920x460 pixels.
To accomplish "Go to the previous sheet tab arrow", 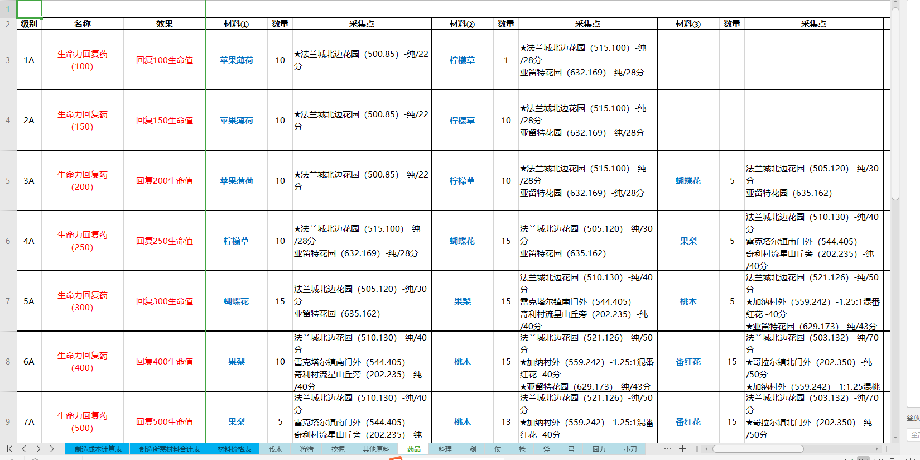I will click(24, 449).
